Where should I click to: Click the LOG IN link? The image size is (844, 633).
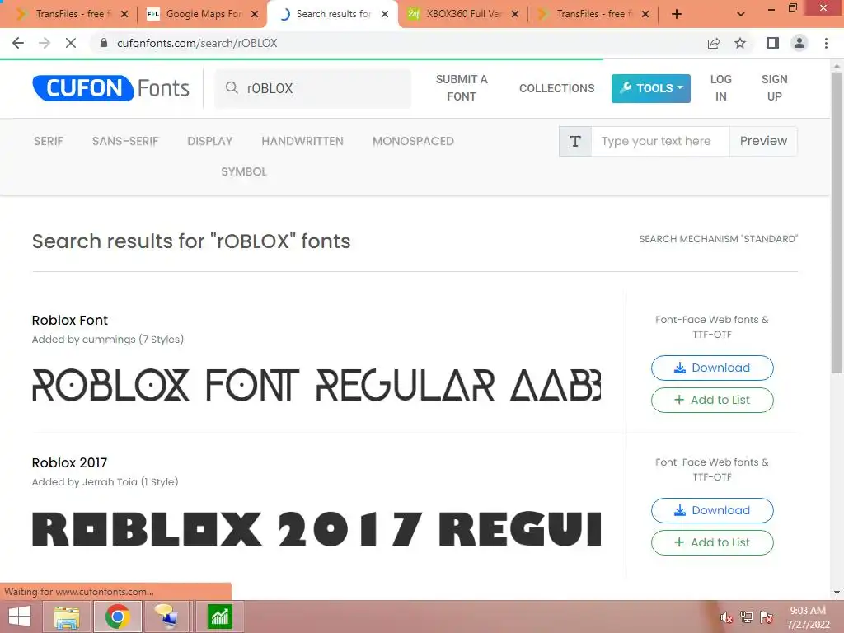click(720, 87)
